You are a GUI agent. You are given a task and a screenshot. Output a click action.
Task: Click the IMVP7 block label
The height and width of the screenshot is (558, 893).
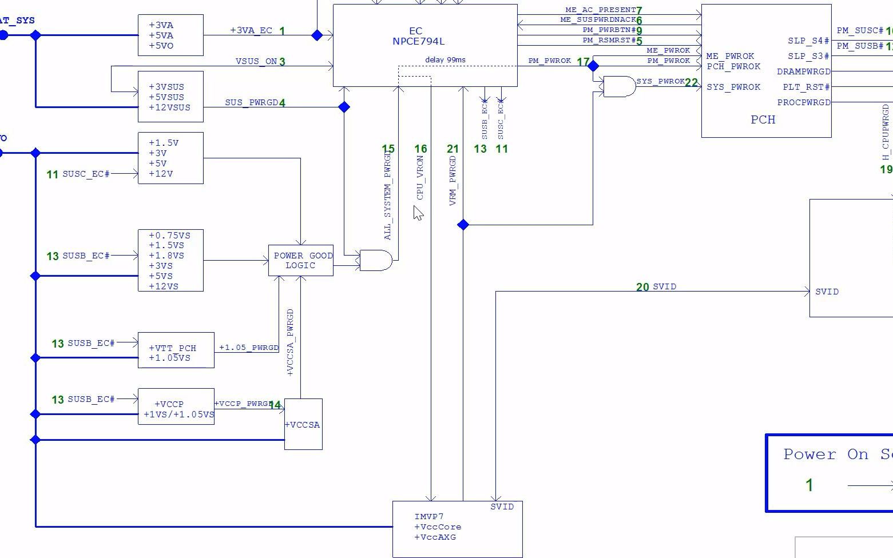coord(429,516)
